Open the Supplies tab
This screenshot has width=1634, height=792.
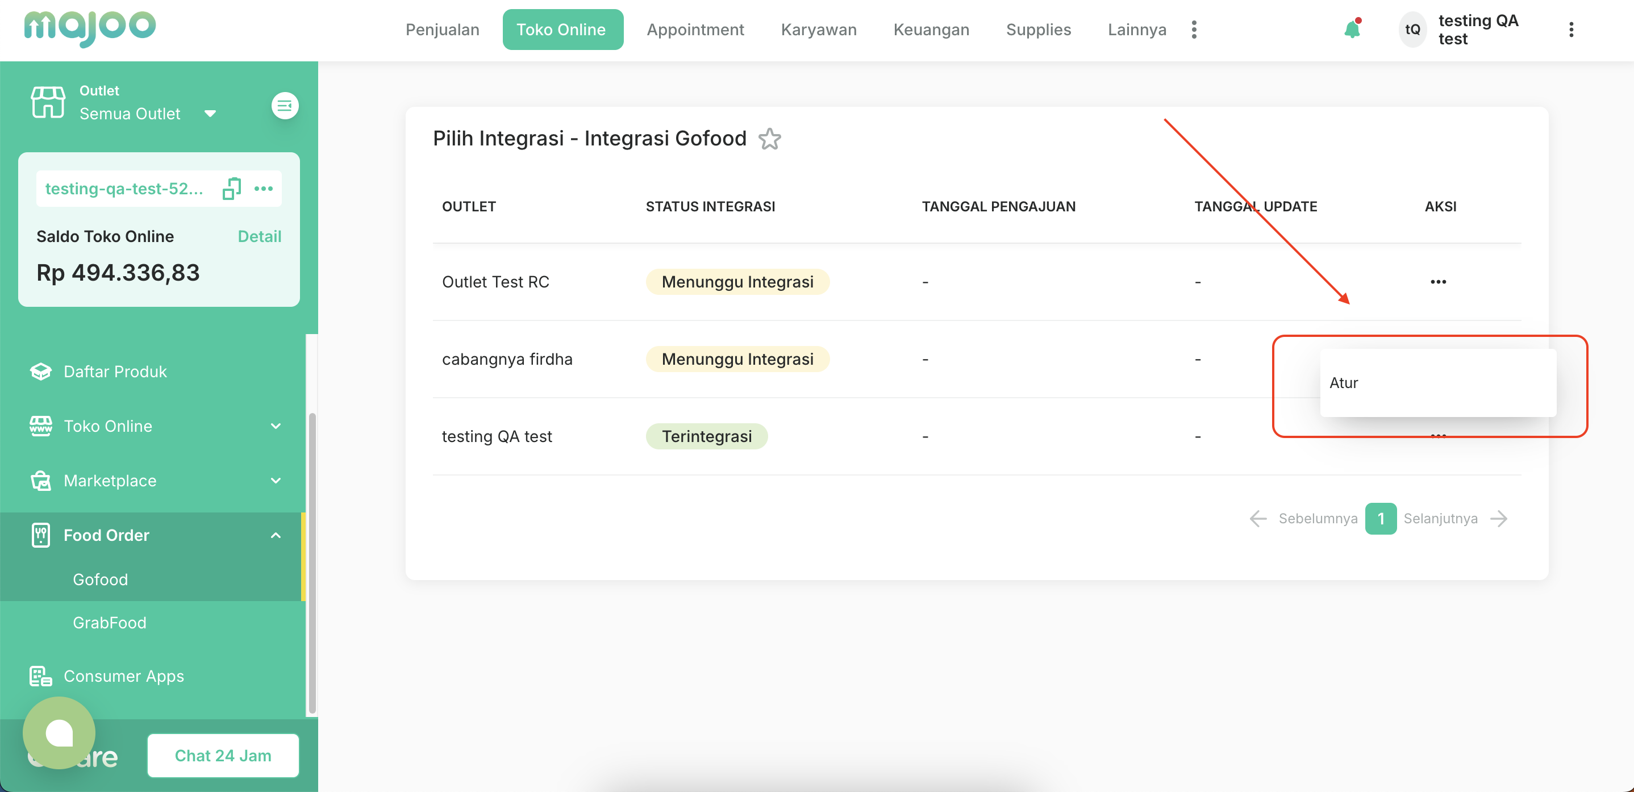(x=1038, y=30)
